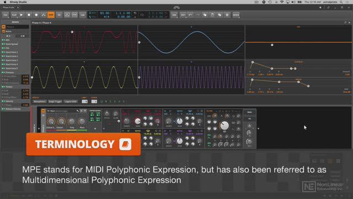The image size is (353, 199).
Task: Collapse the Pressure modulator section
Action: click(3, 72)
